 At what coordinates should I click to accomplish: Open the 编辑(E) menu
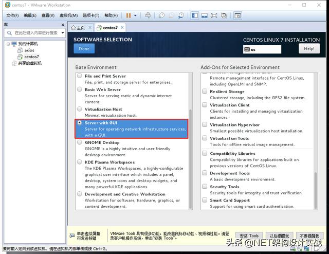click(30, 15)
